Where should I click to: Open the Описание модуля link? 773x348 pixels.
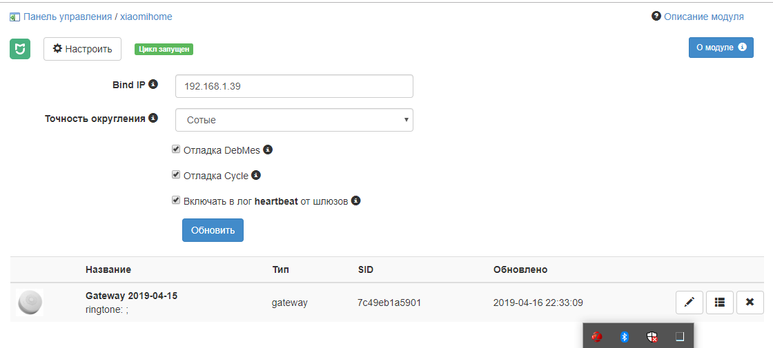pyautogui.click(x=703, y=17)
